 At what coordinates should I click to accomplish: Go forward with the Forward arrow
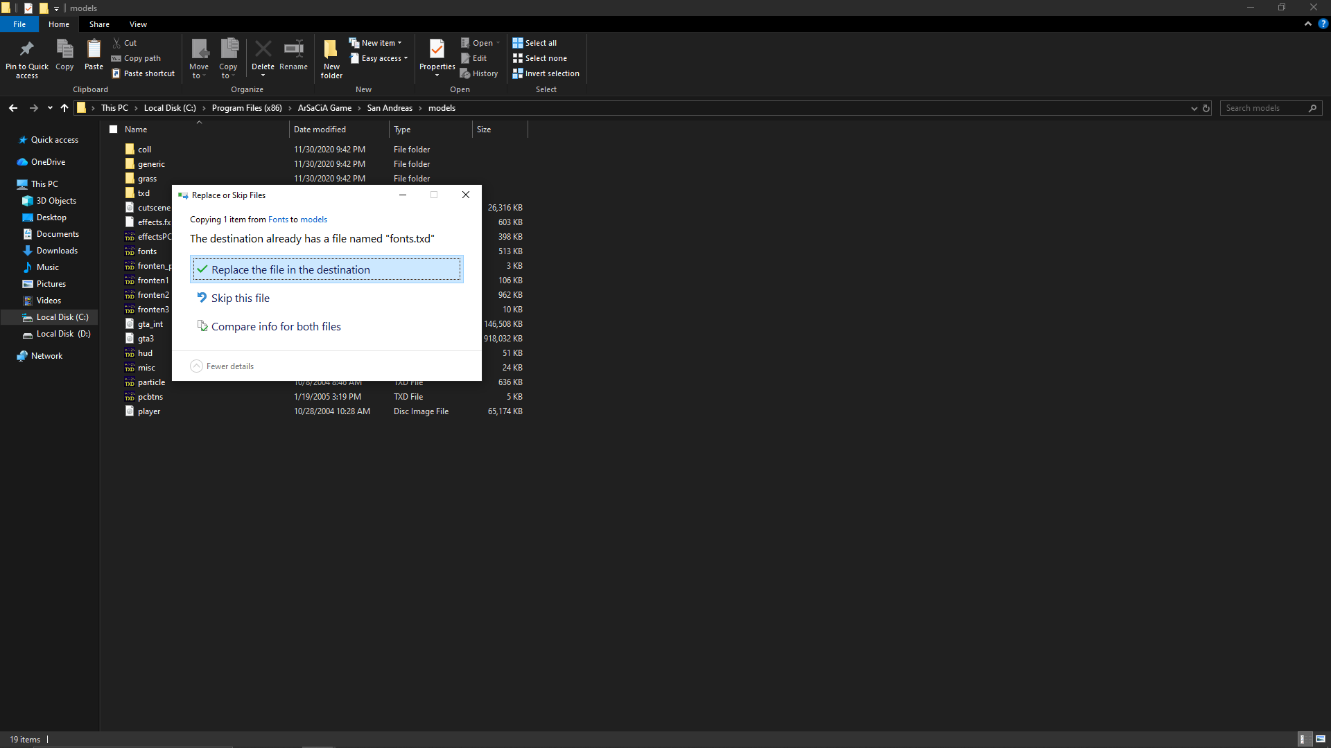(x=33, y=108)
